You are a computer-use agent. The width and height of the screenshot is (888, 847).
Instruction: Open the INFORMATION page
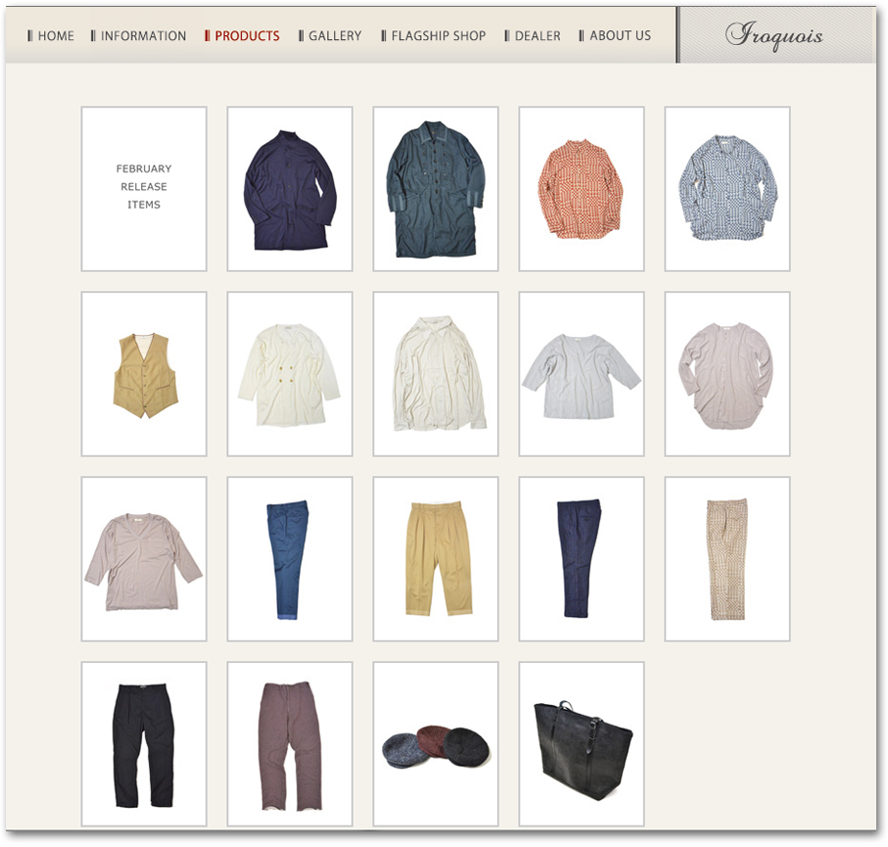pos(139,35)
